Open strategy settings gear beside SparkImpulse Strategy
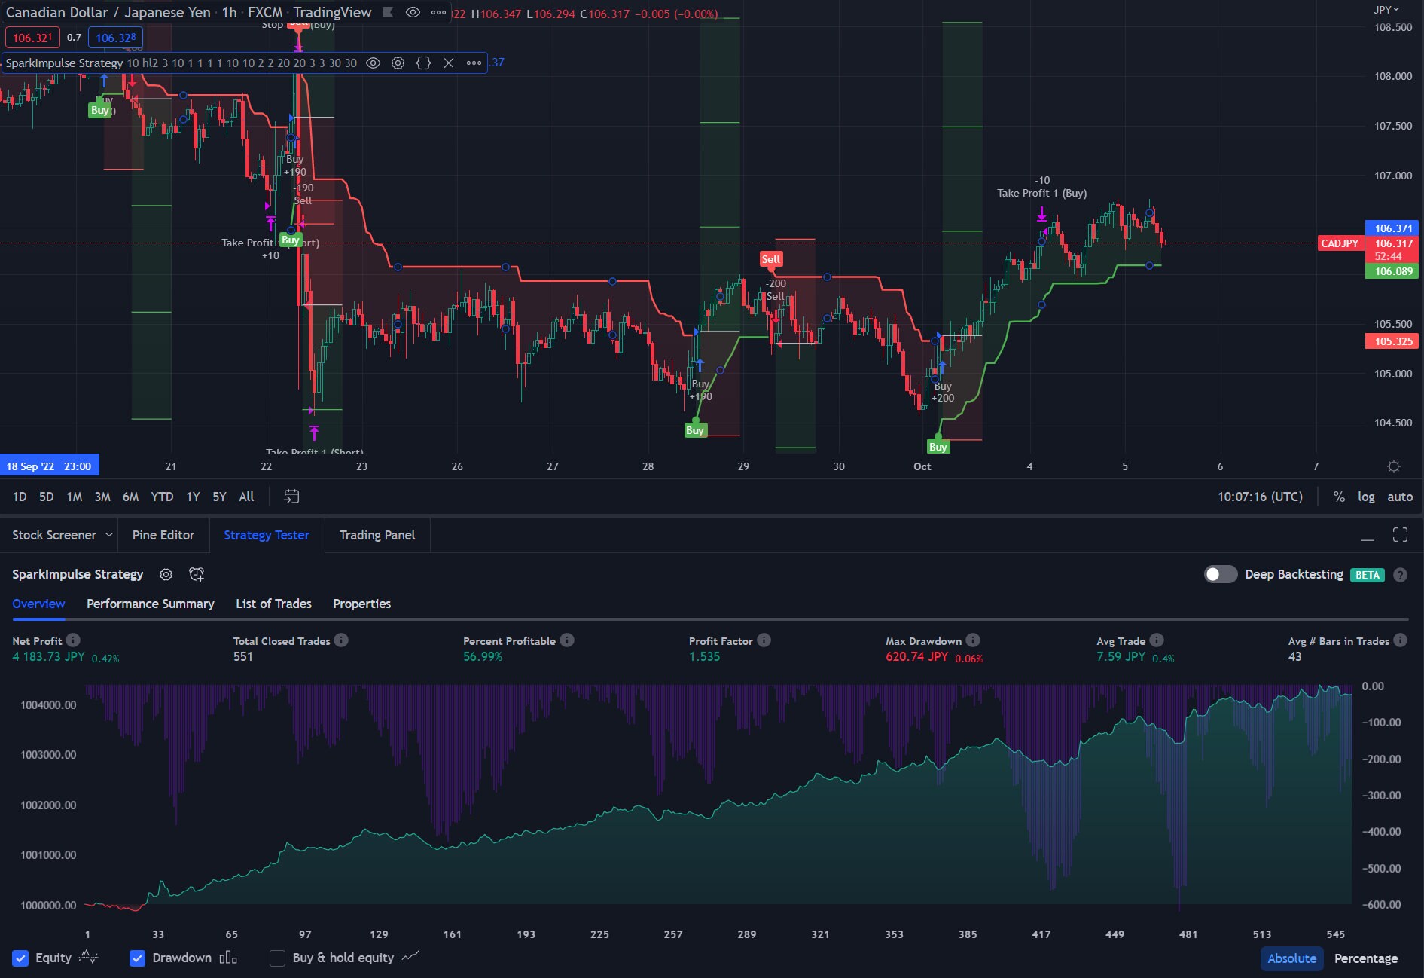This screenshot has width=1424, height=978. (x=166, y=574)
